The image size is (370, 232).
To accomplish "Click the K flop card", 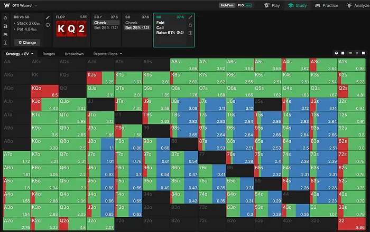I will [x=61, y=28].
